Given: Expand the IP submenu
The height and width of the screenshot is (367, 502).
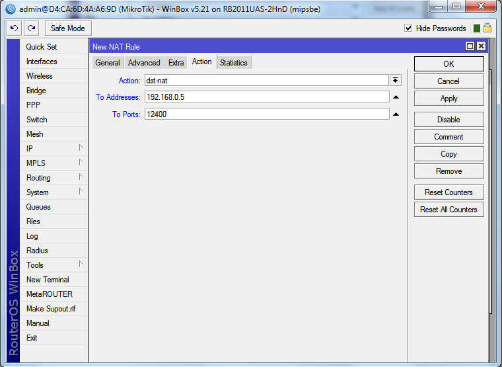Looking at the screenshot, I should click(54, 149).
